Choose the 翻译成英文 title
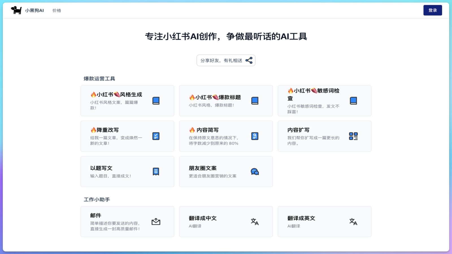The width and height of the screenshot is (452, 254). pyautogui.click(x=301, y=218)
